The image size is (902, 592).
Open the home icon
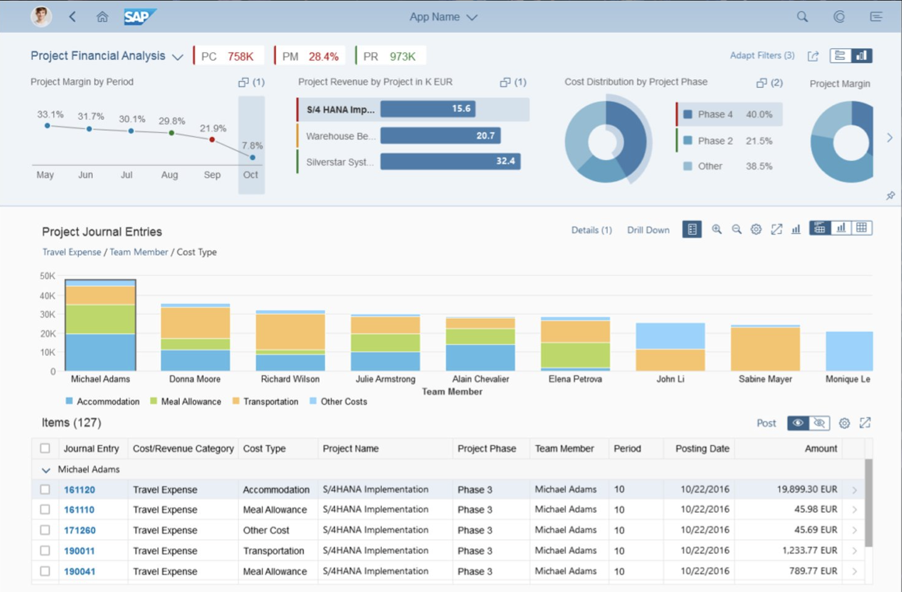(x=103, y=17)
